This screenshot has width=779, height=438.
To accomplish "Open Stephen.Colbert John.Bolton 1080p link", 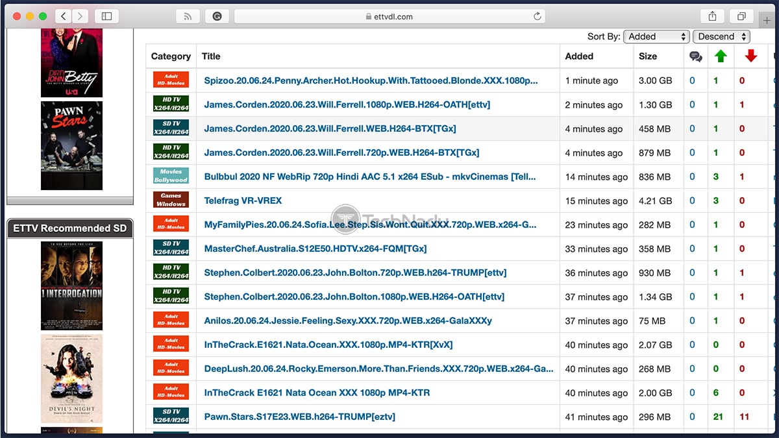I will coord(354,297).
